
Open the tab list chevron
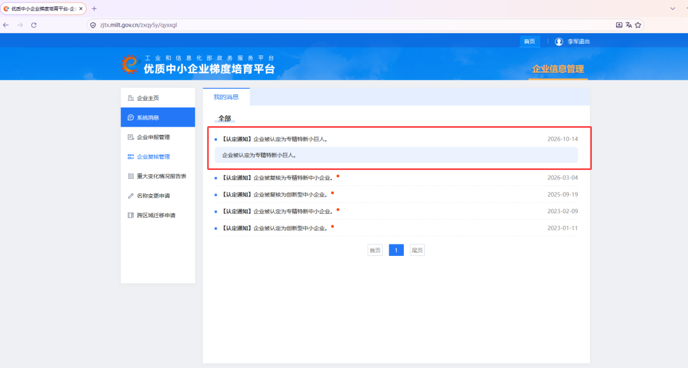coord(672,8)
